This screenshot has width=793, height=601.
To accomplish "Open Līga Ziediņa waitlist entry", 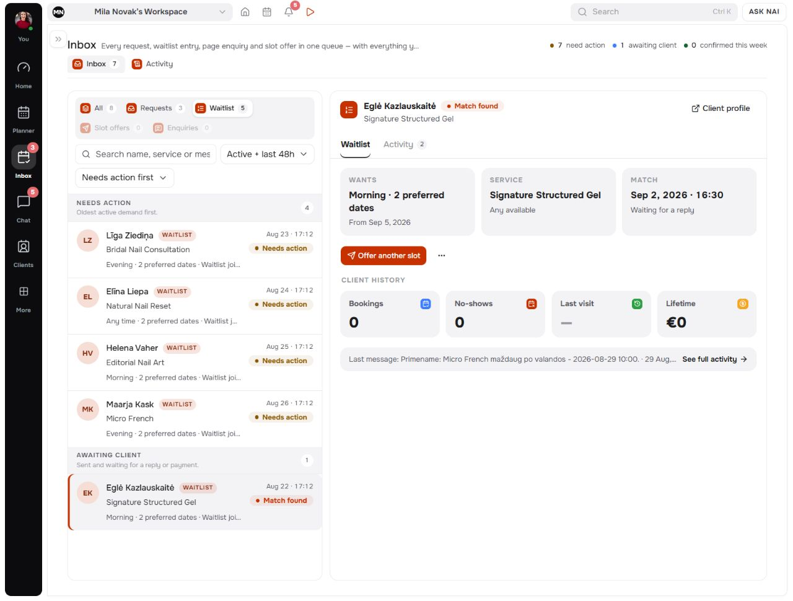I will 195,250.
